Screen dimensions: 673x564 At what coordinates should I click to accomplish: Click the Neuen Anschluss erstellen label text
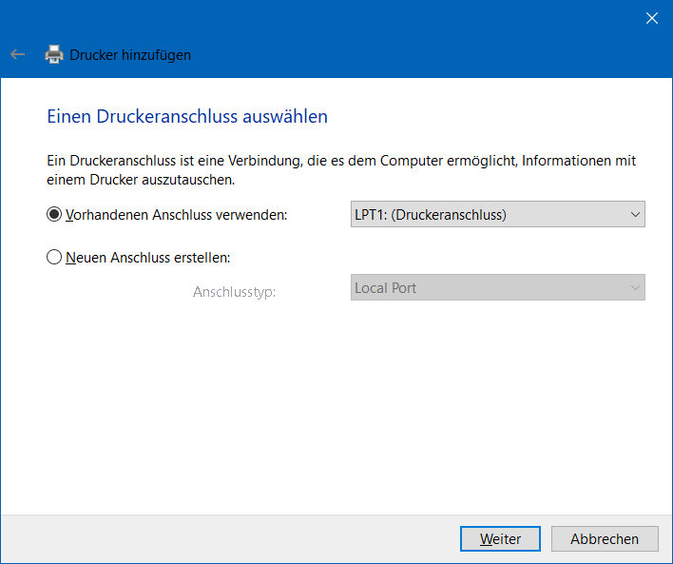(148, 257)
